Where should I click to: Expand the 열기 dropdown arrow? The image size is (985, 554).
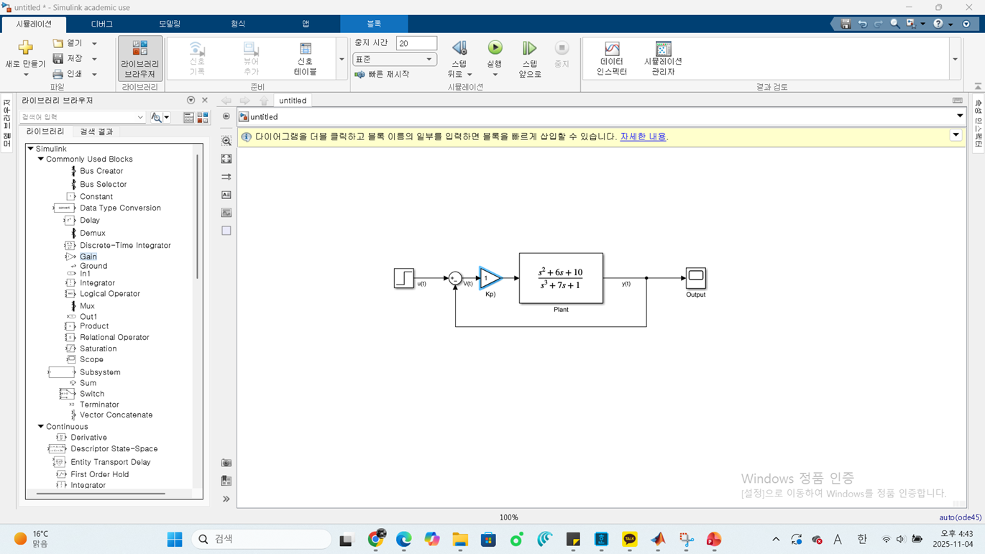[94, 44]
